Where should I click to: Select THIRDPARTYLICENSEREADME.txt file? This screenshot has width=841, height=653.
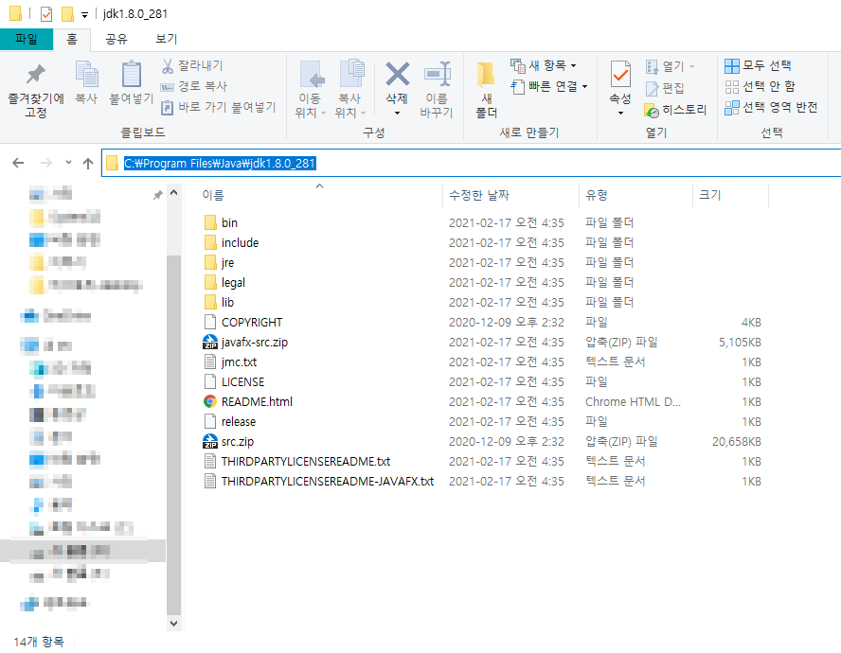(306, 461)
